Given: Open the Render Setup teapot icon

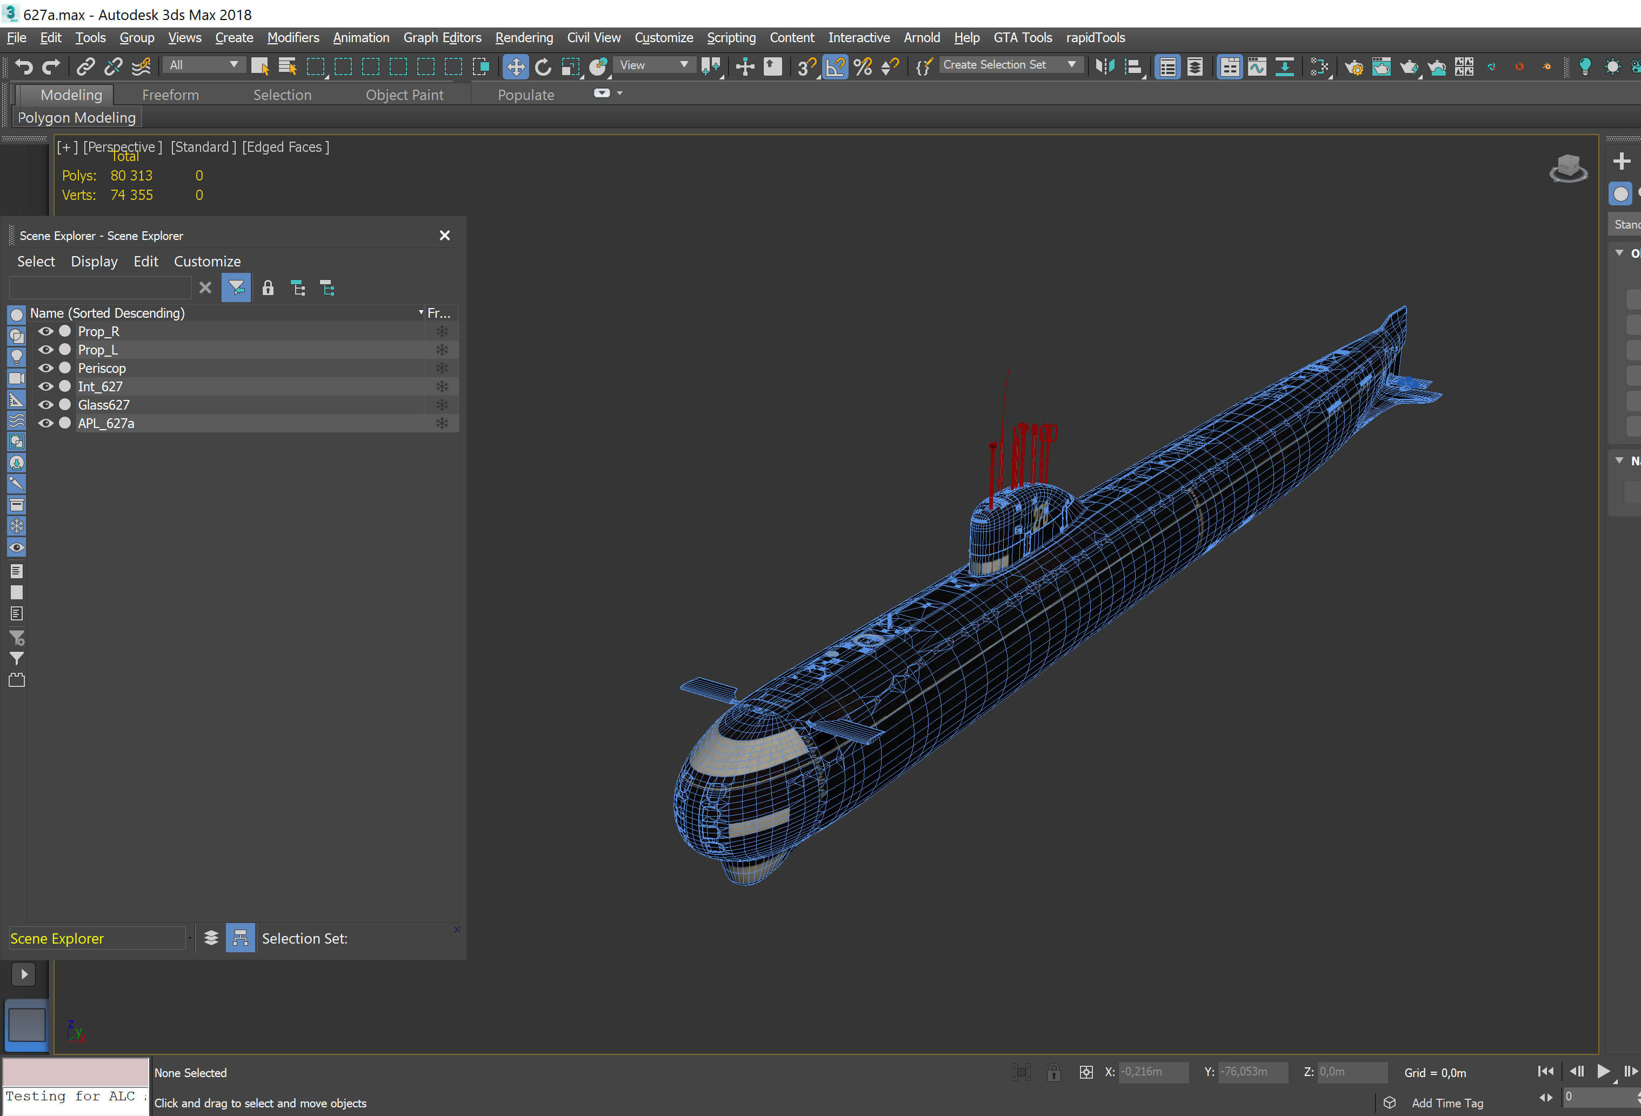Looking at the screenshot, I should tap(1353, 66).
